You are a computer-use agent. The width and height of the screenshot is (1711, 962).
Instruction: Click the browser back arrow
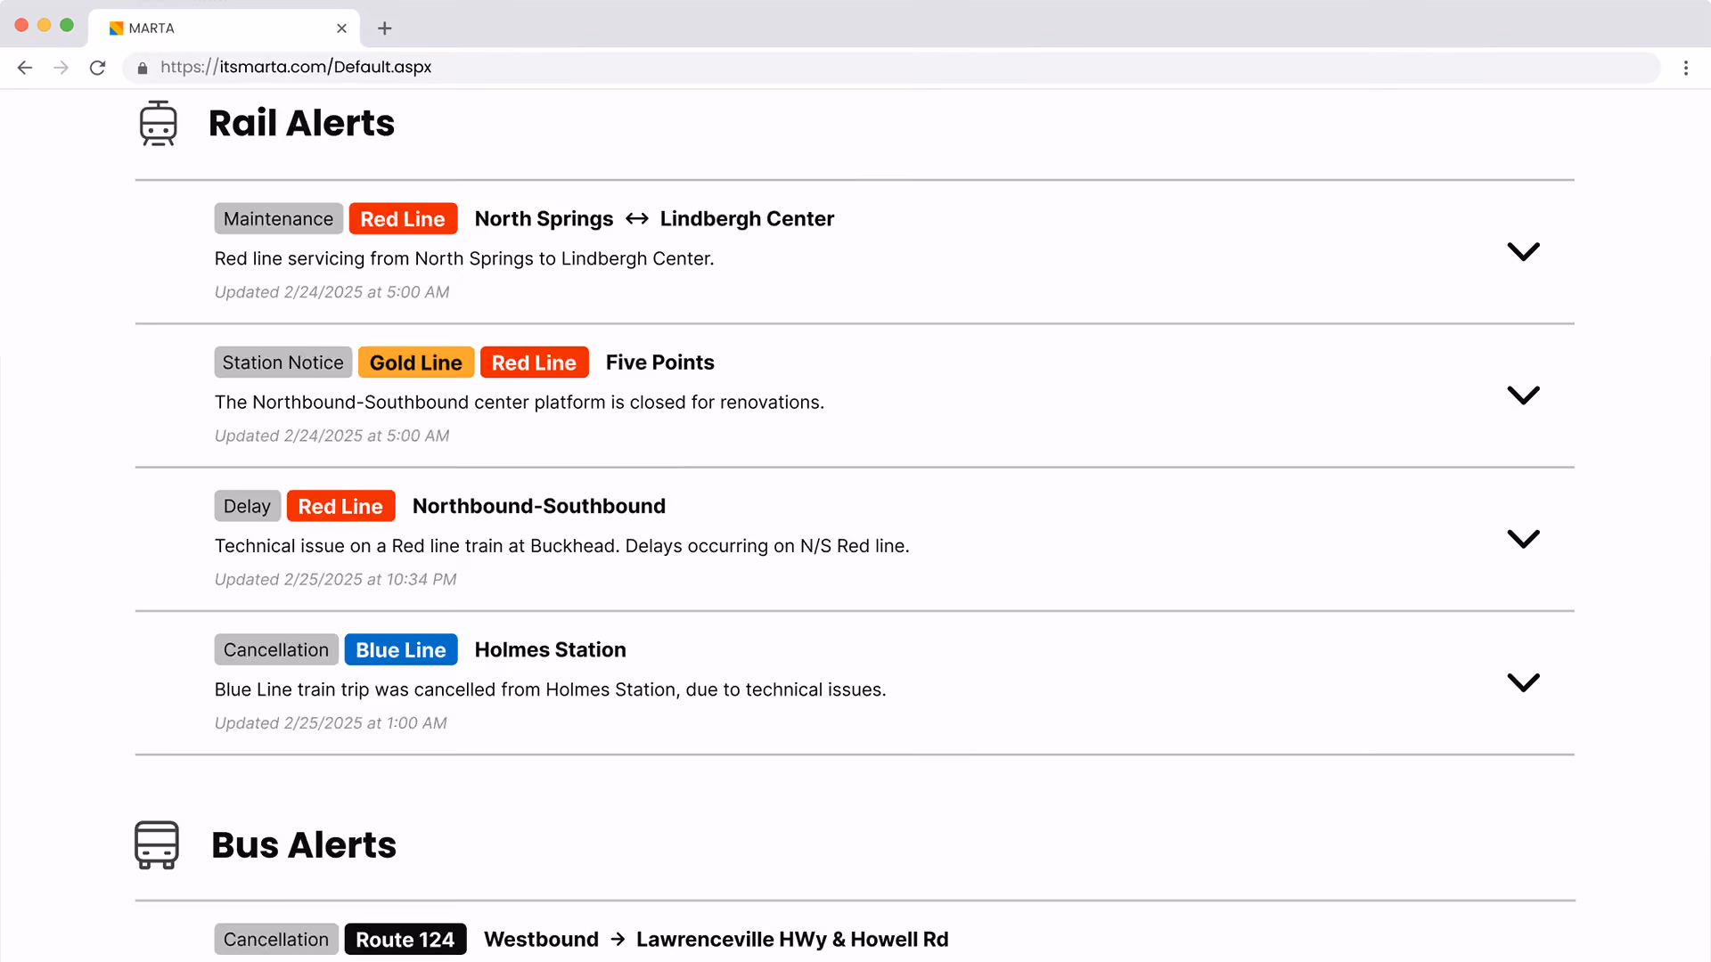[25, 68]
